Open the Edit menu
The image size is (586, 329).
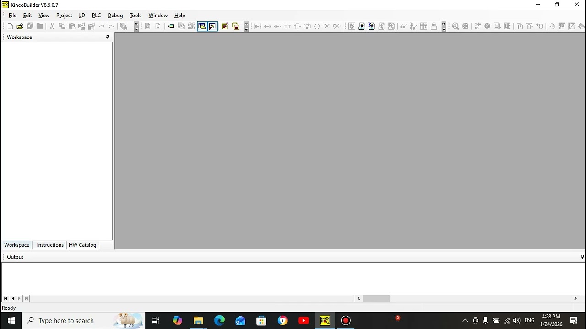(x=27, y=16)
